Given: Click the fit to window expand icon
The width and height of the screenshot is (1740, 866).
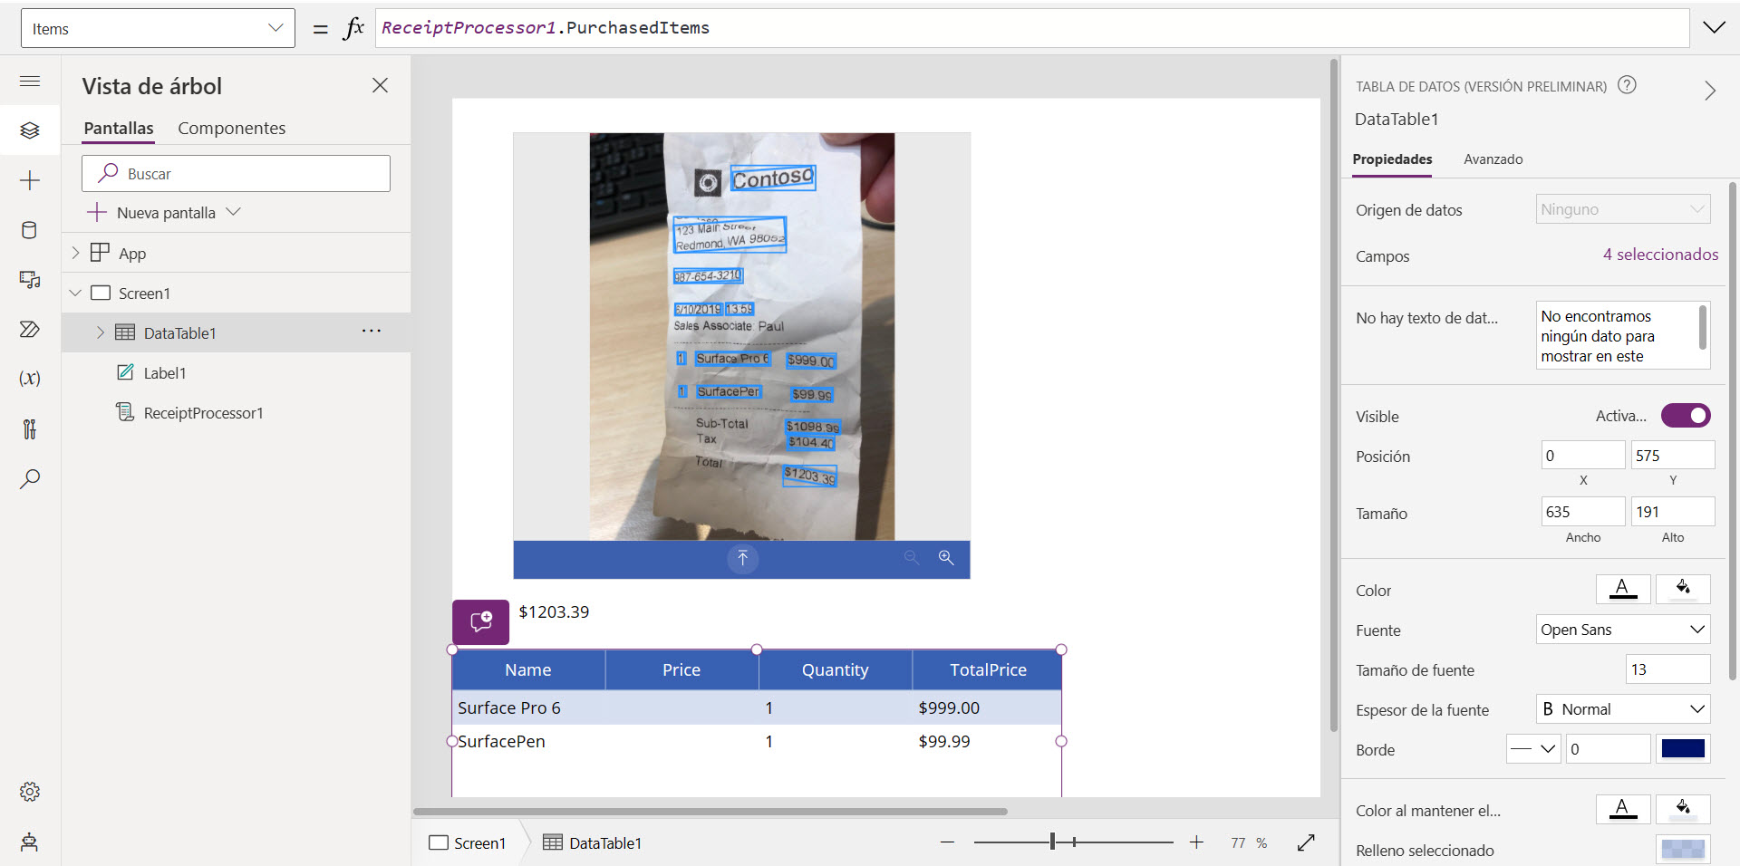Looking at the screenshot, I should [x=1306, y=842].
